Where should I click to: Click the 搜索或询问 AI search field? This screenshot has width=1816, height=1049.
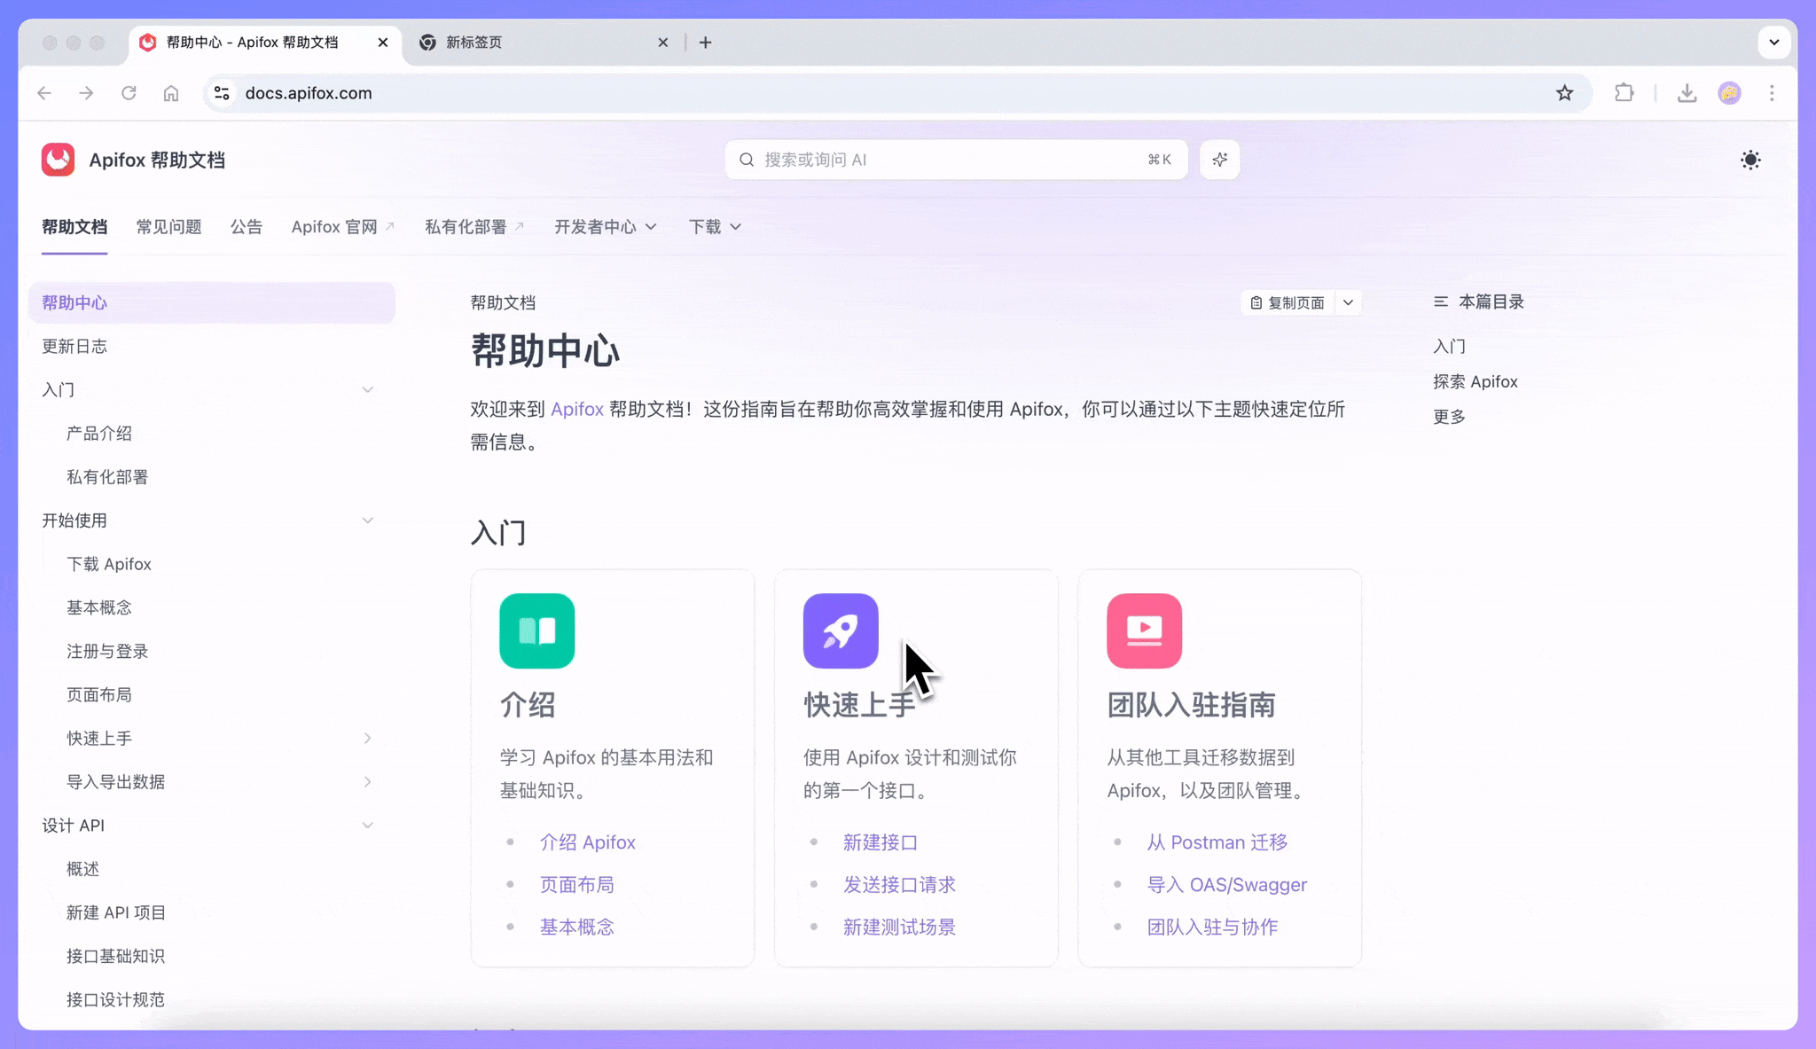coord(956,160)
